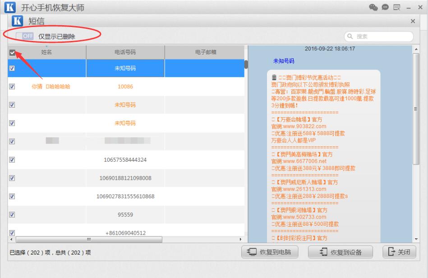Uncheck checkbox for 10690188121098008 row
Viewport: 428px width, 278px height.
click(12, 178)
